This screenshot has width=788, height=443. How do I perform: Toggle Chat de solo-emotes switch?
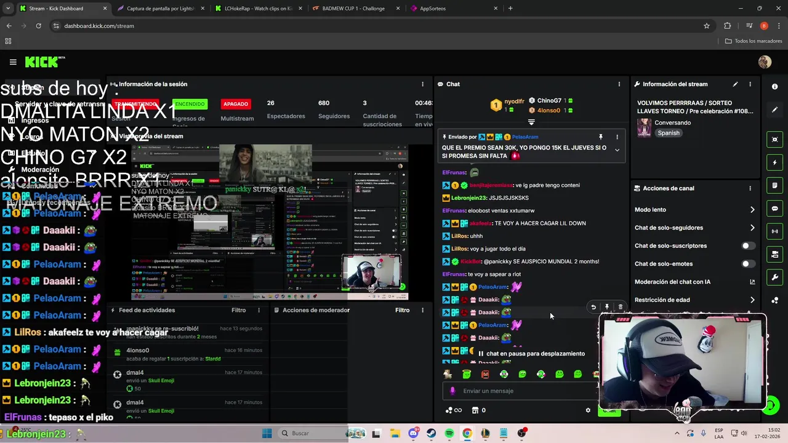(x=748, y=264)
